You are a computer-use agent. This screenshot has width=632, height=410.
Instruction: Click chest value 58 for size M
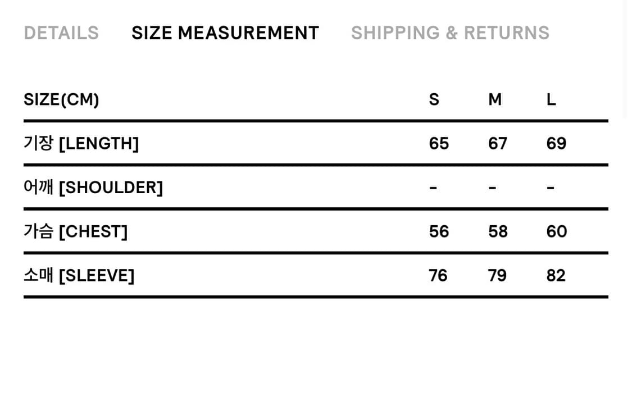[x=498, y=231]
